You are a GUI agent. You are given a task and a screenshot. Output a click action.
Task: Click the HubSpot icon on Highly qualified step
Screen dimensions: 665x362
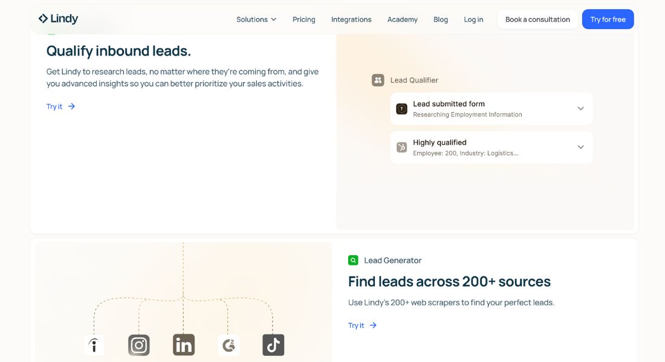tap(401, 147)
